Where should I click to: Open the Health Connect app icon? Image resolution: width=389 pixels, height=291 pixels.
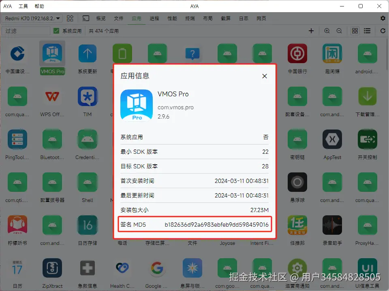click(122, 268)
